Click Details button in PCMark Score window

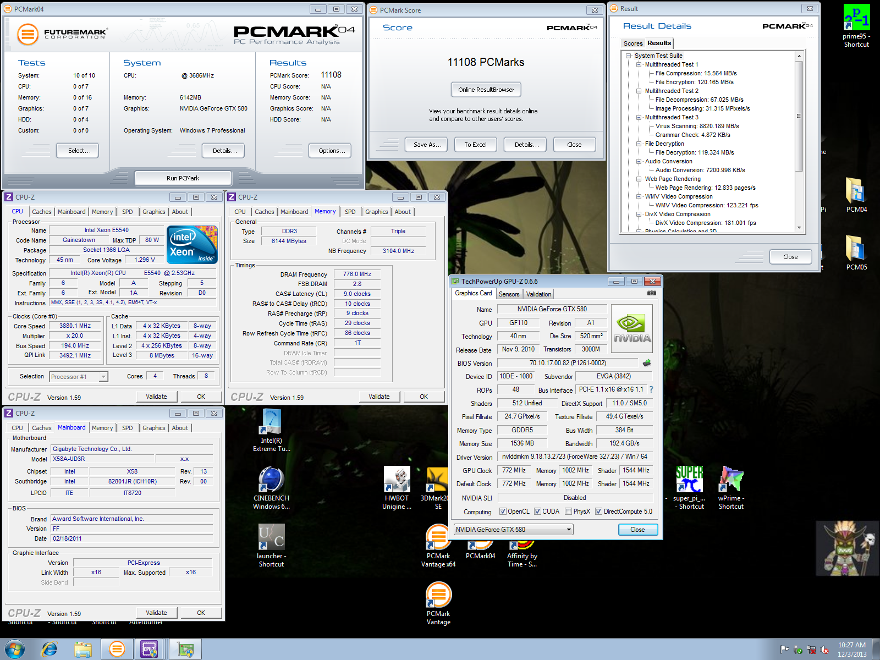[526, 145]
